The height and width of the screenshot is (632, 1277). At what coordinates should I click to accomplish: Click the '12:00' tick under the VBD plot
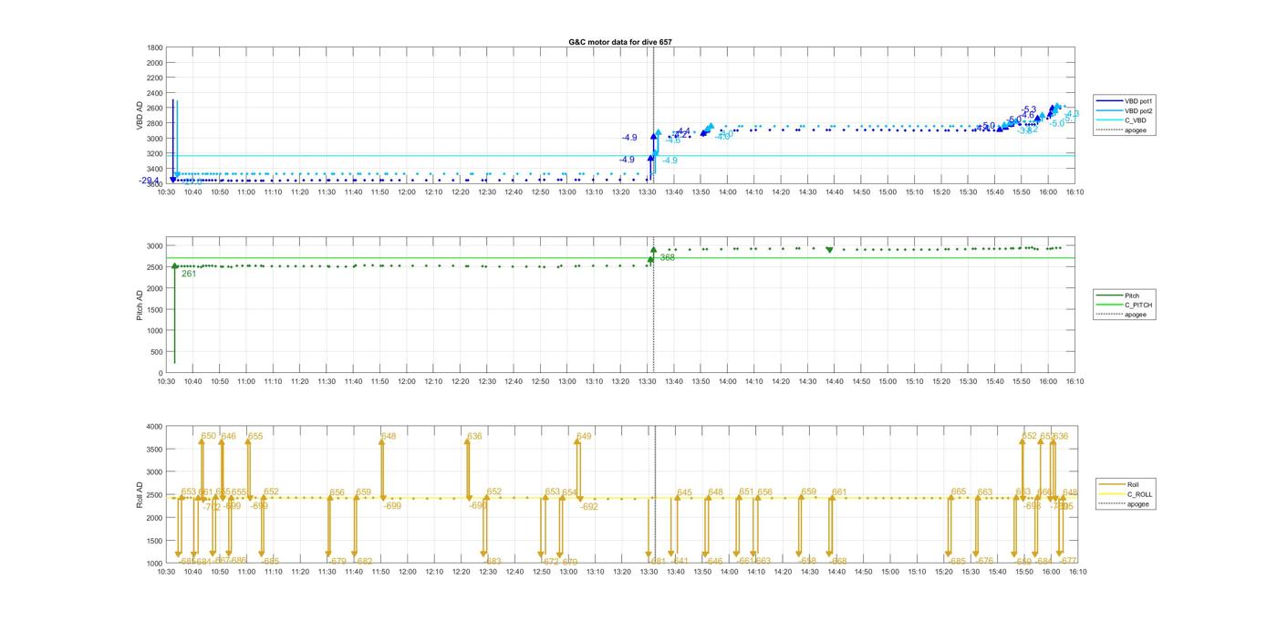(407, 192)
